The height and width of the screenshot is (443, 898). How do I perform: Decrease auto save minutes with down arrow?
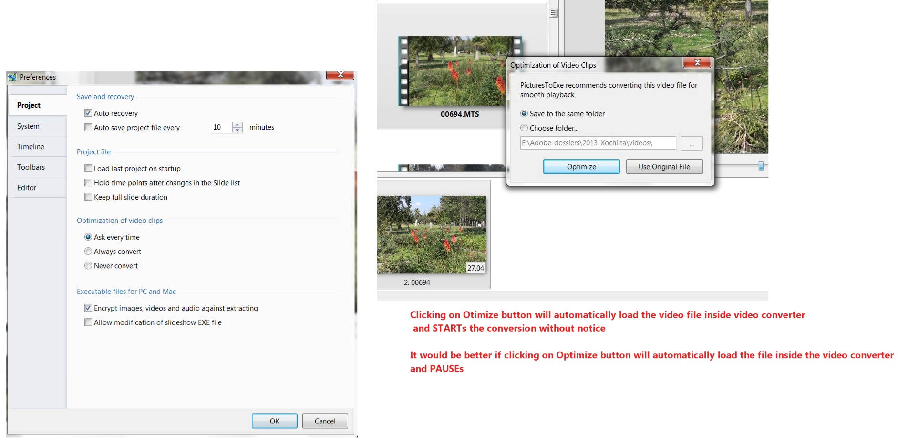click(237, 130)
